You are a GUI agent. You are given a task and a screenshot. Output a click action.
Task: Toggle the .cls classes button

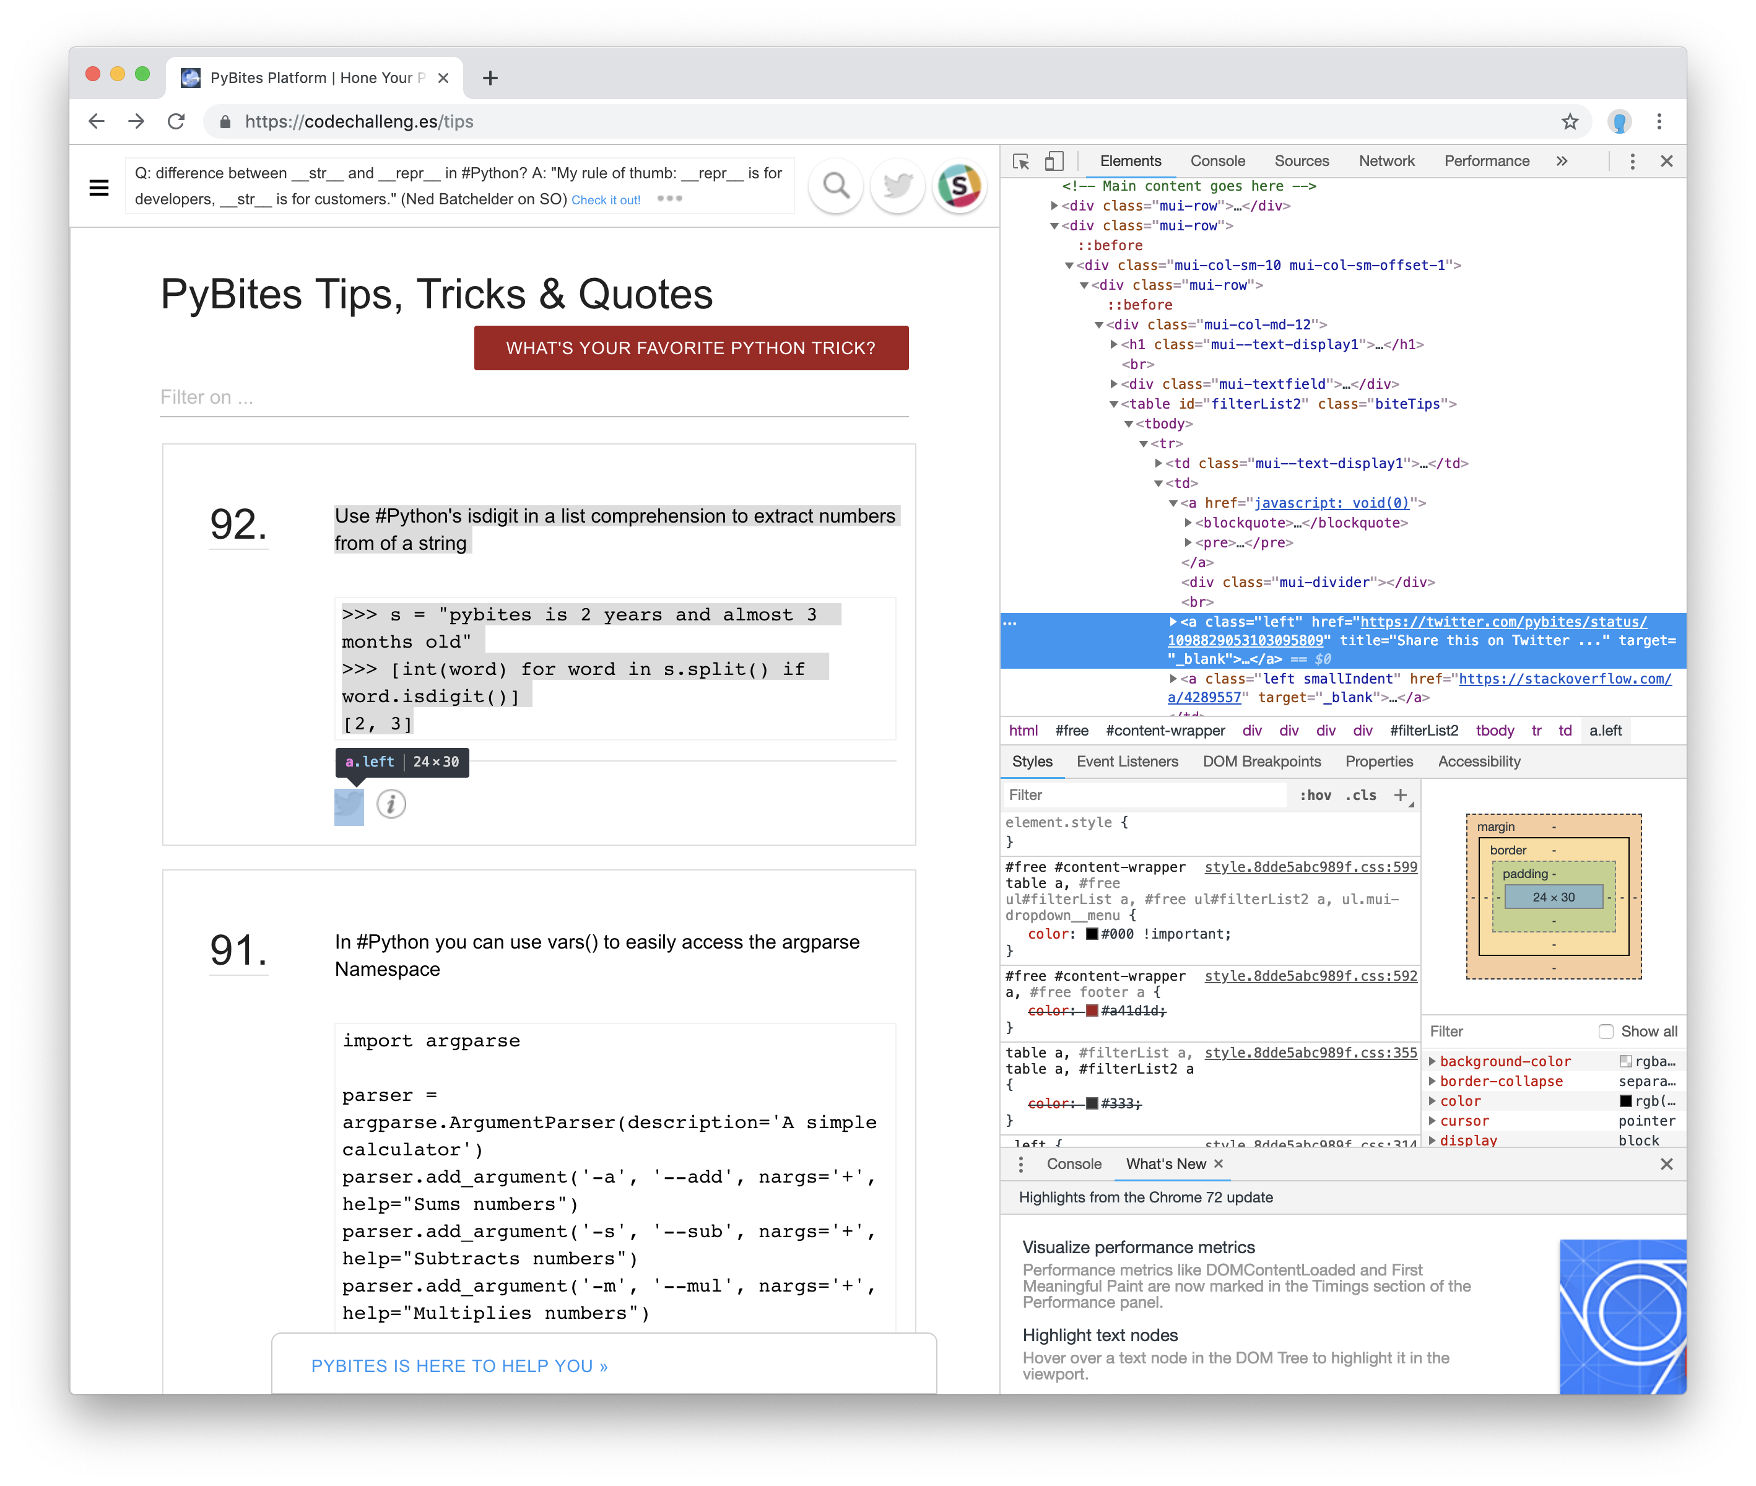[x=1360, y=795]
